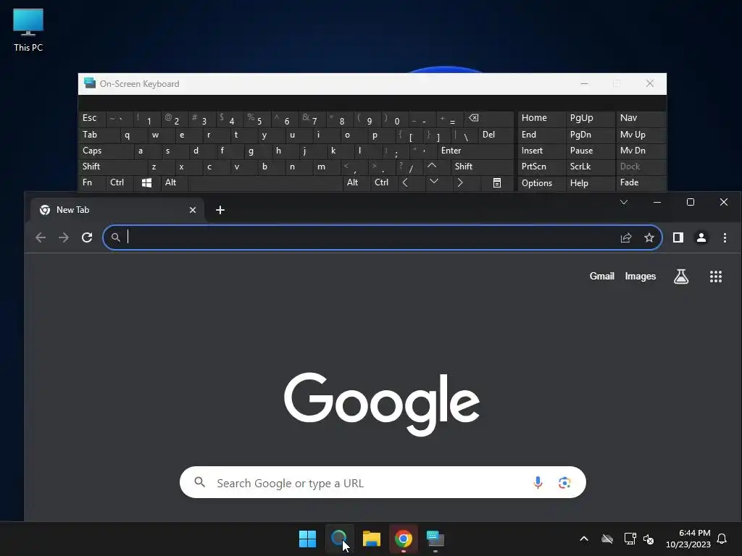Click the Windows logo key on the On-Screen Keyboard
Image resolution: width=742 pixels, height=556 pixels.
146,182
